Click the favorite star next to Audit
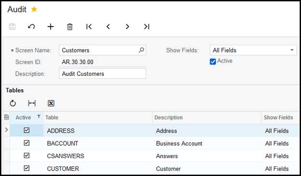The image size is (301, 176). click(34, 9)
